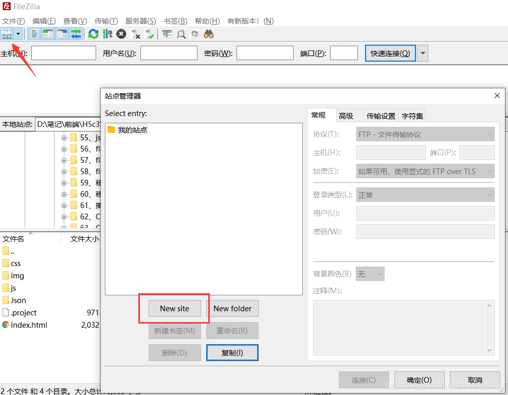508x395 pixels.
Task: Close the 站点管理器 dialog
Action: click(x=497, y=96)
